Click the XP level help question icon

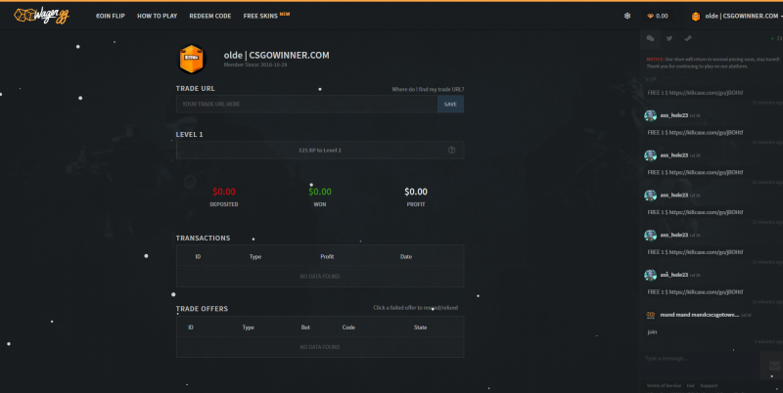coord(451,151)
